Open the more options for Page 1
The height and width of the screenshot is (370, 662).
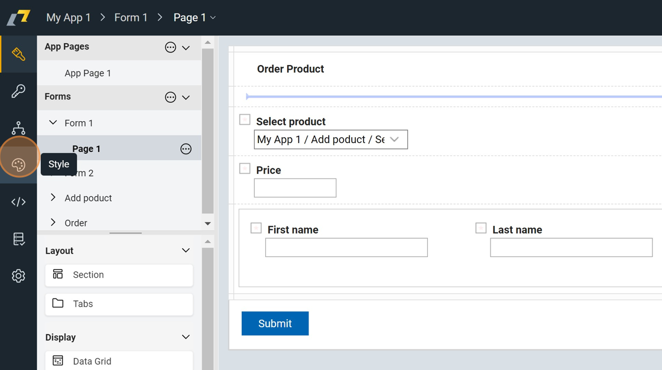(186, 149)
